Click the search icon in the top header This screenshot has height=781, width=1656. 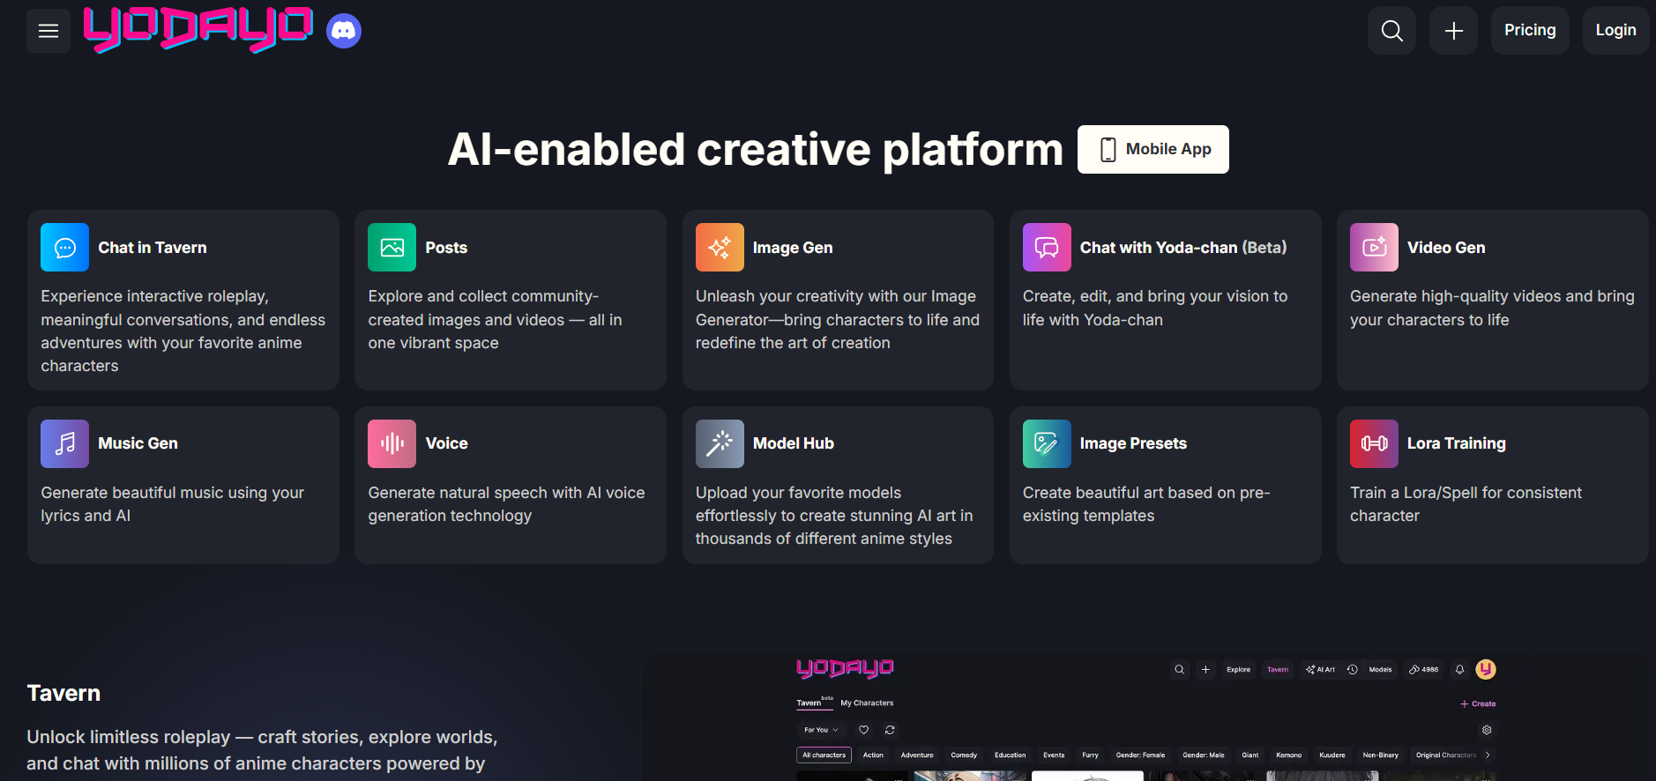coord(1392,31)
